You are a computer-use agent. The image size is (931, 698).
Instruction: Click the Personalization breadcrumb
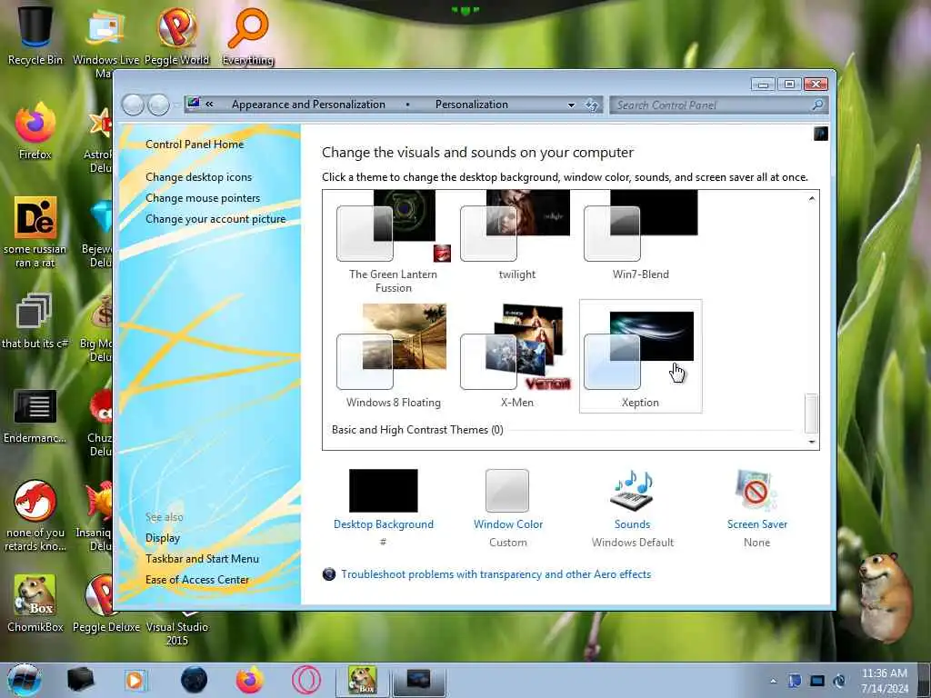tap(472, 105)
